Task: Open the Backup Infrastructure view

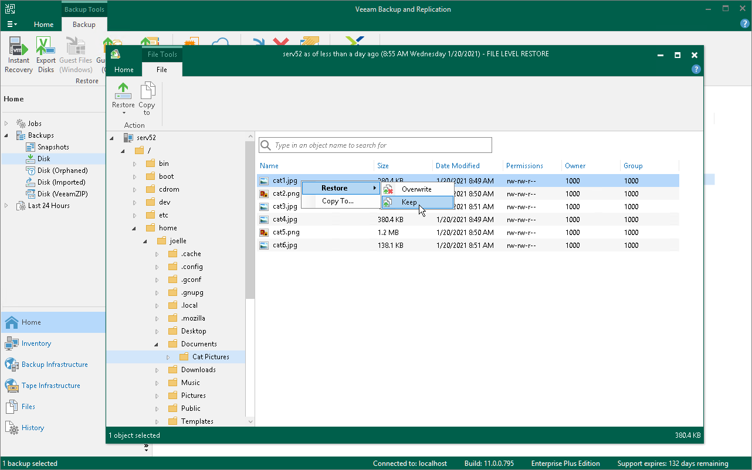Action: click(x=53, y=365)
